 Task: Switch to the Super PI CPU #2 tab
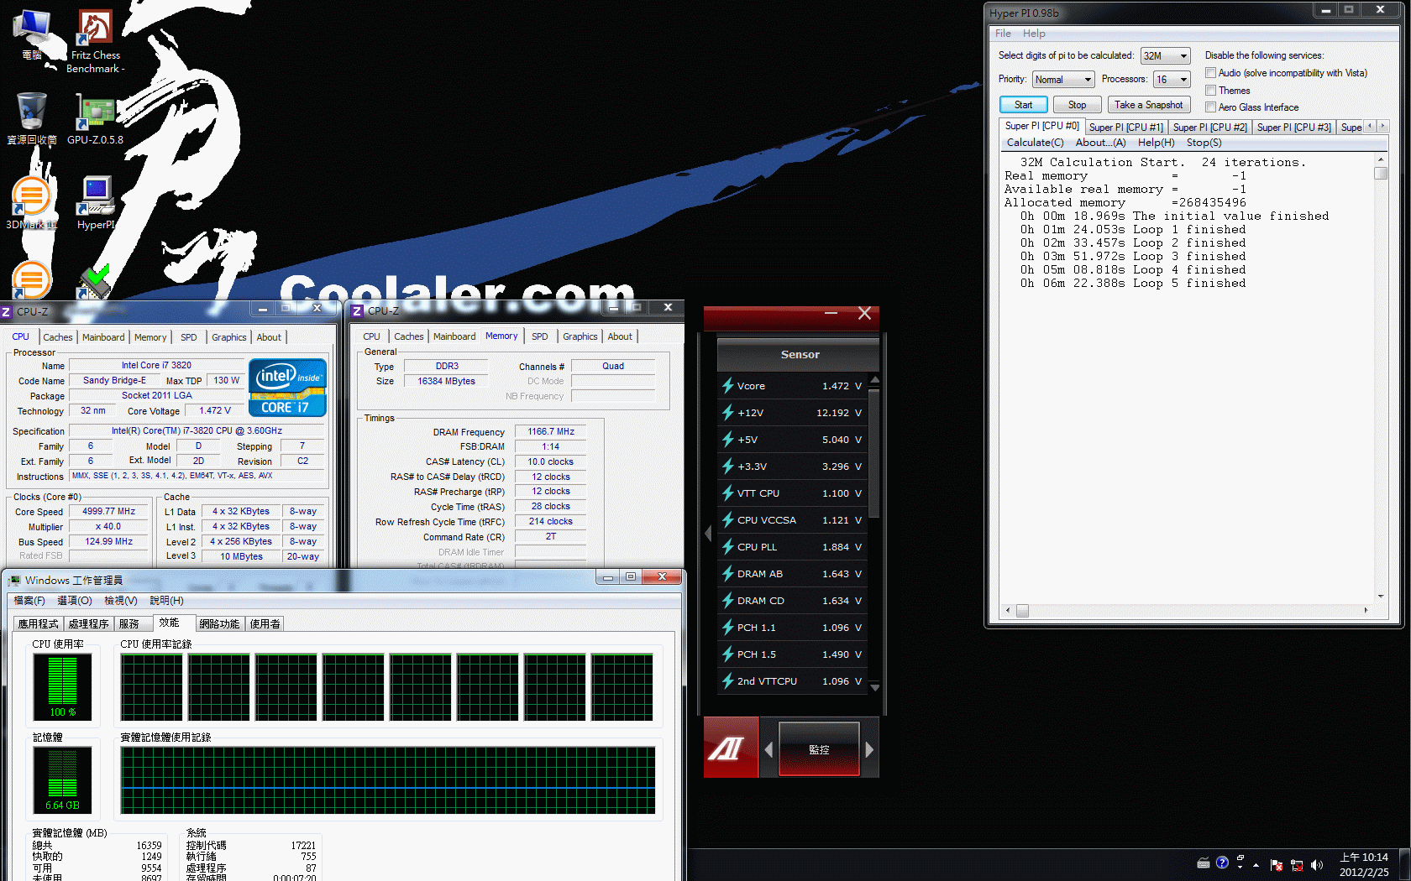pos(1209,128)
